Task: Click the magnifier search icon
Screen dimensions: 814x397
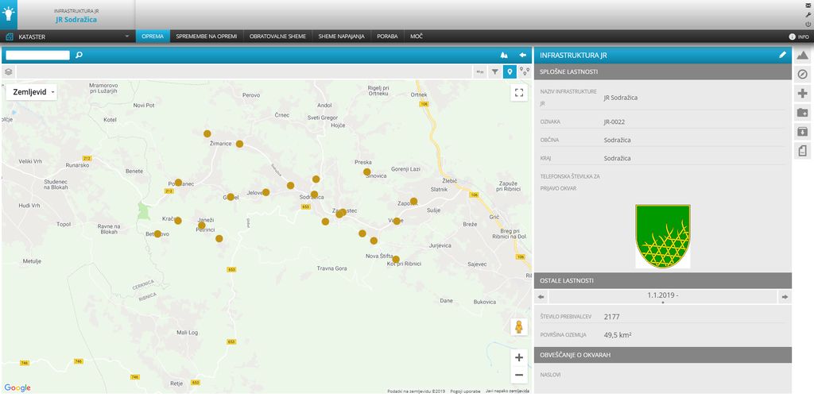Action: coord(79,56)
